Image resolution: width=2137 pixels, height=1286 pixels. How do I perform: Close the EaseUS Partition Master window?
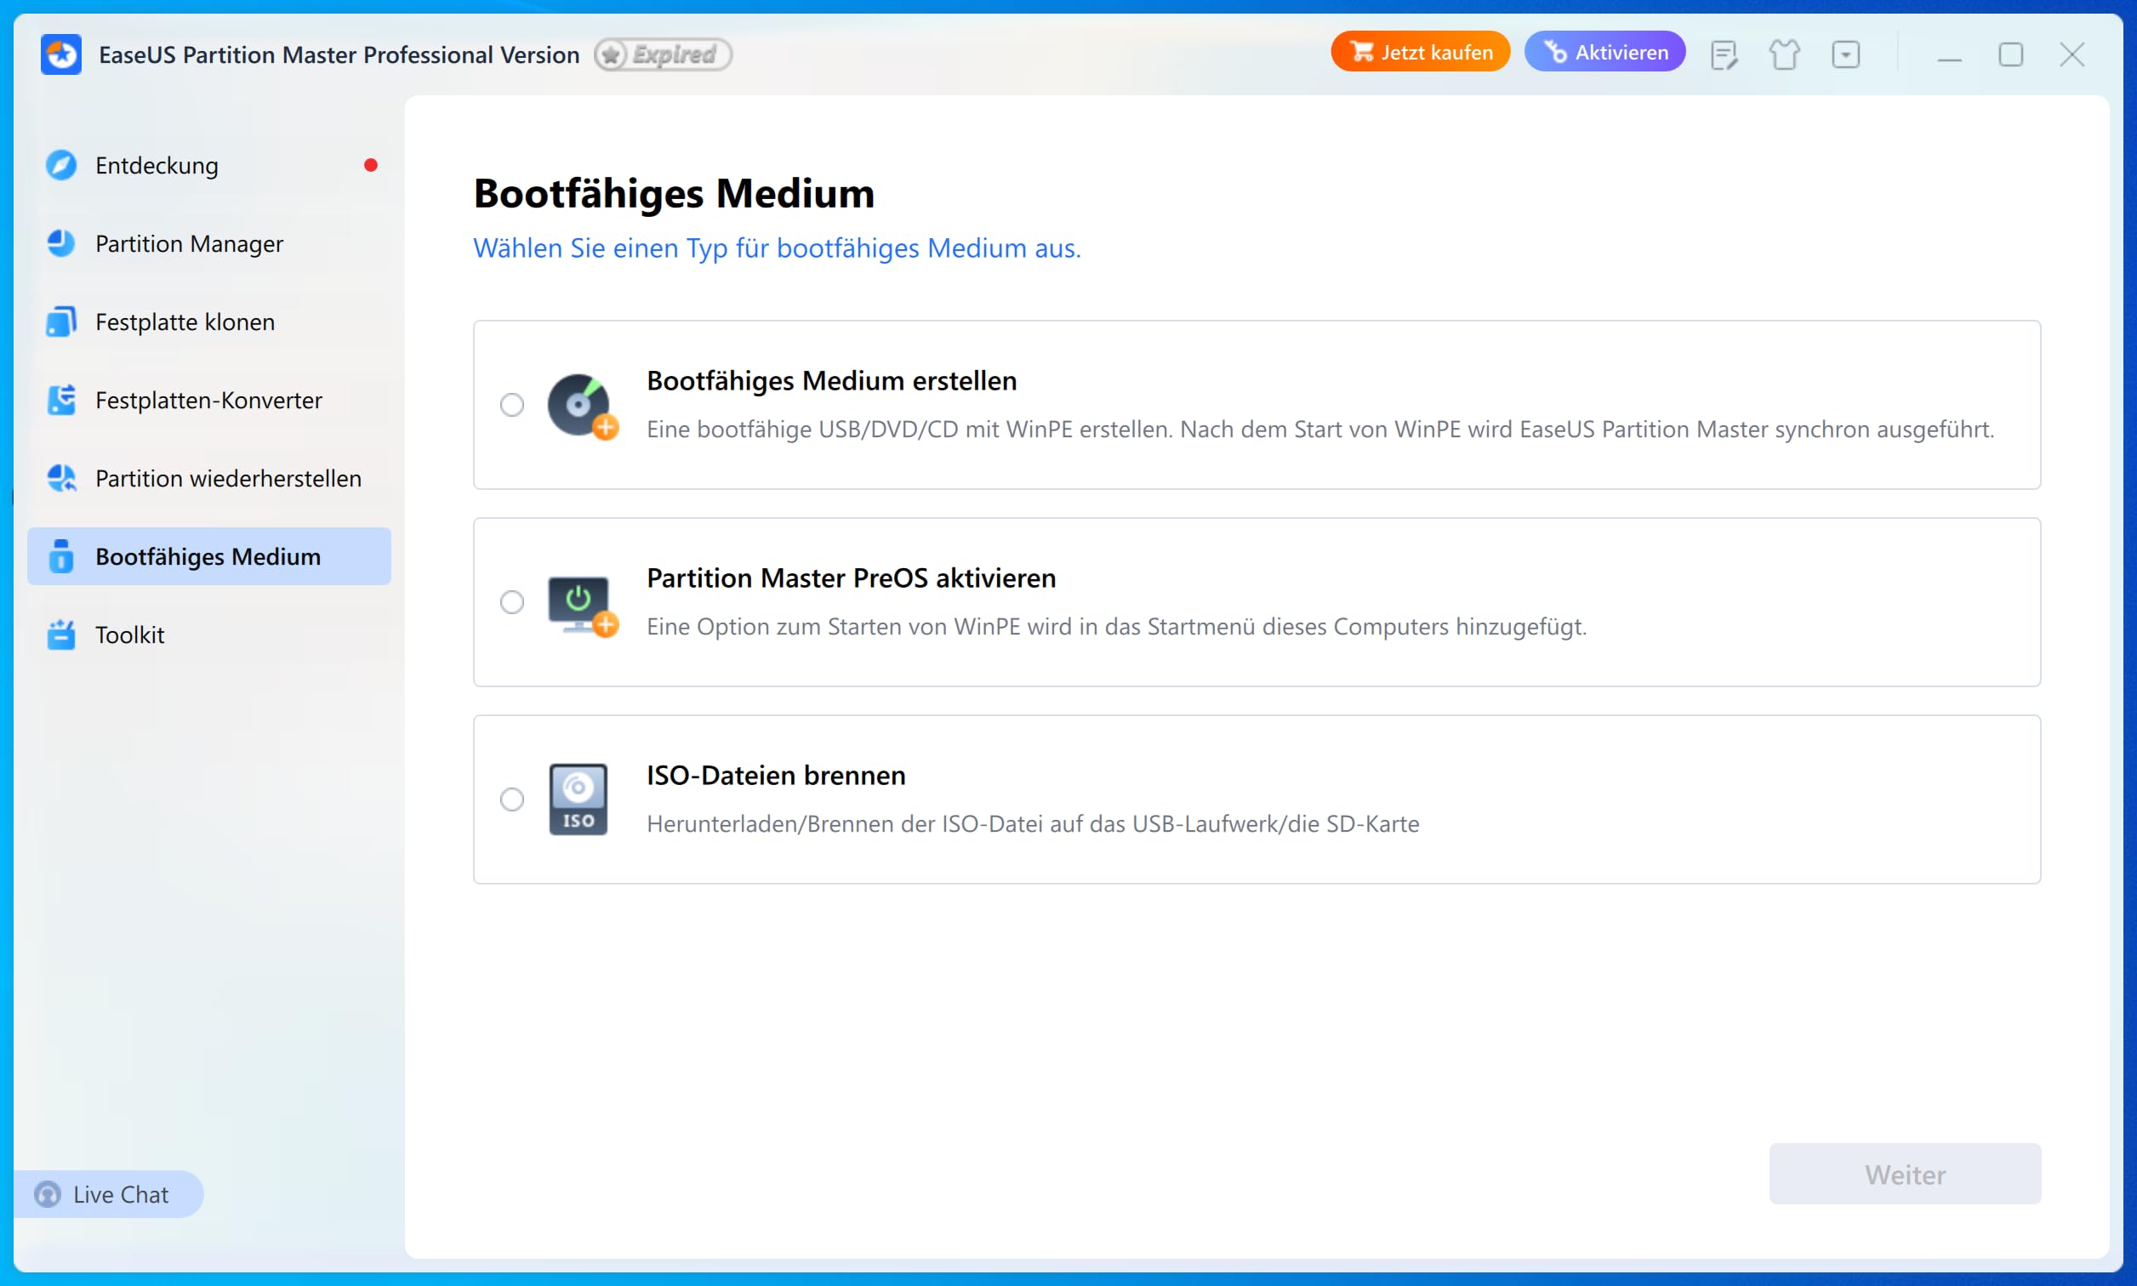click(x=2072, y=54)
